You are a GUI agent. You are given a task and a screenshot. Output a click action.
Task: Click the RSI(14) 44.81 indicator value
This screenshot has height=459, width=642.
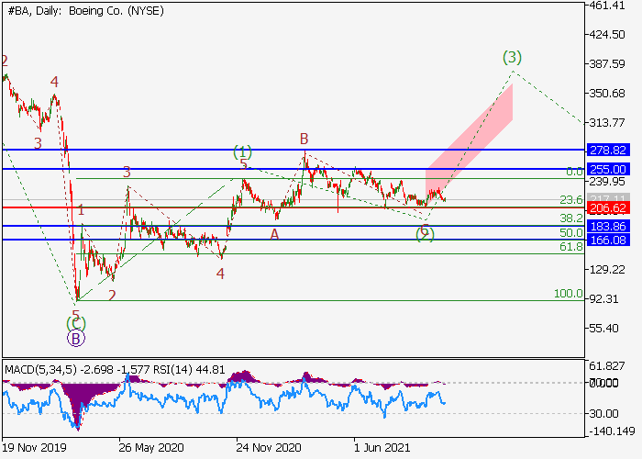(x=189, y=370)
